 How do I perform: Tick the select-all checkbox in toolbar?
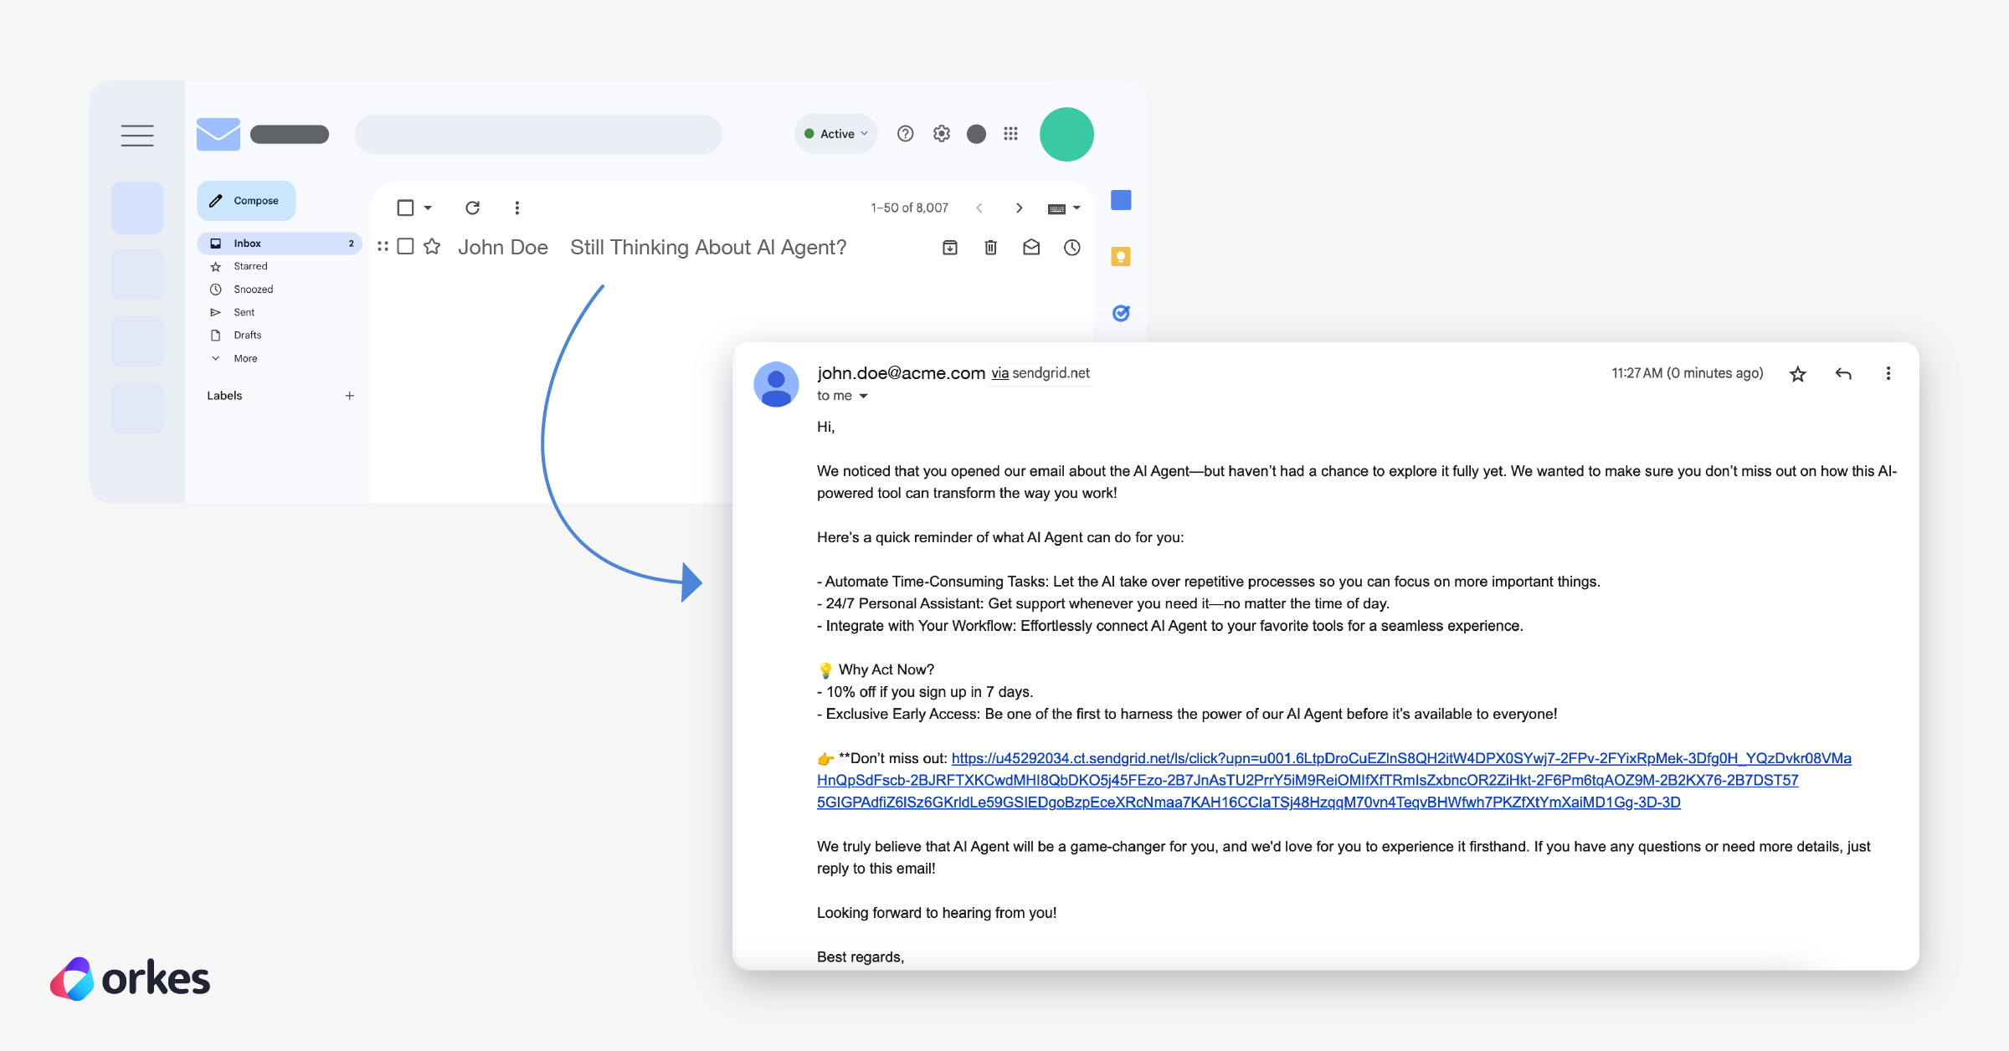(405, 208)
